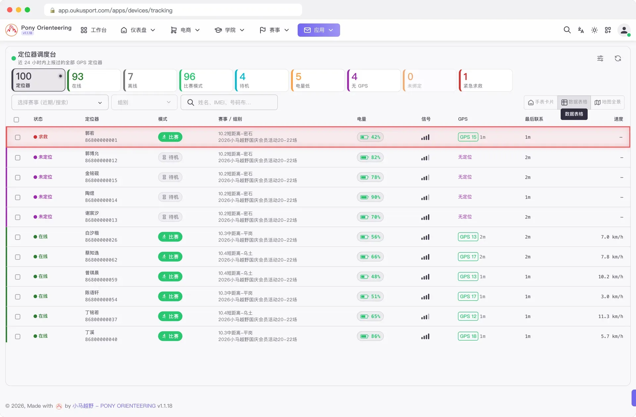Open the user avatar profile menu
Viewport: 636px width, 417px height.
click(624, 30)
